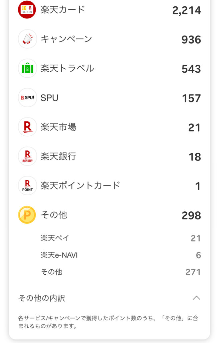Open the 楽天トラベル row with 543 points
The image size is (219, 343).
point(109,68)
